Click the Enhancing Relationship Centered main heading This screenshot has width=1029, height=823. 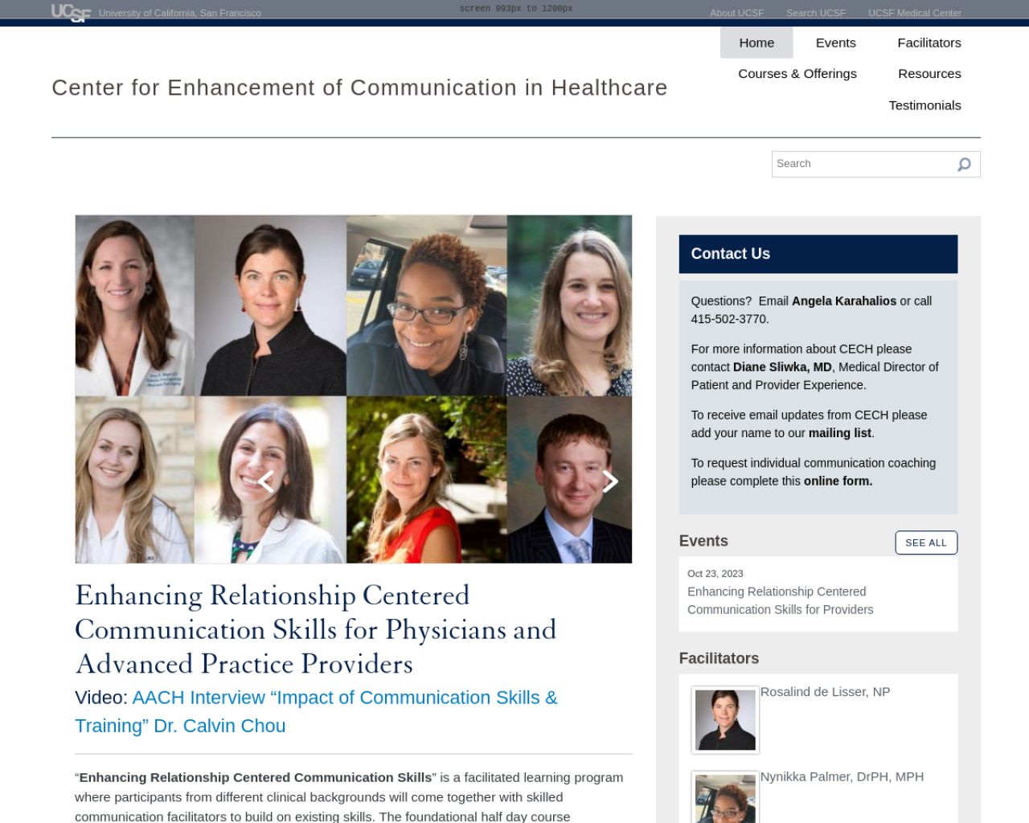tap(316, 629)
